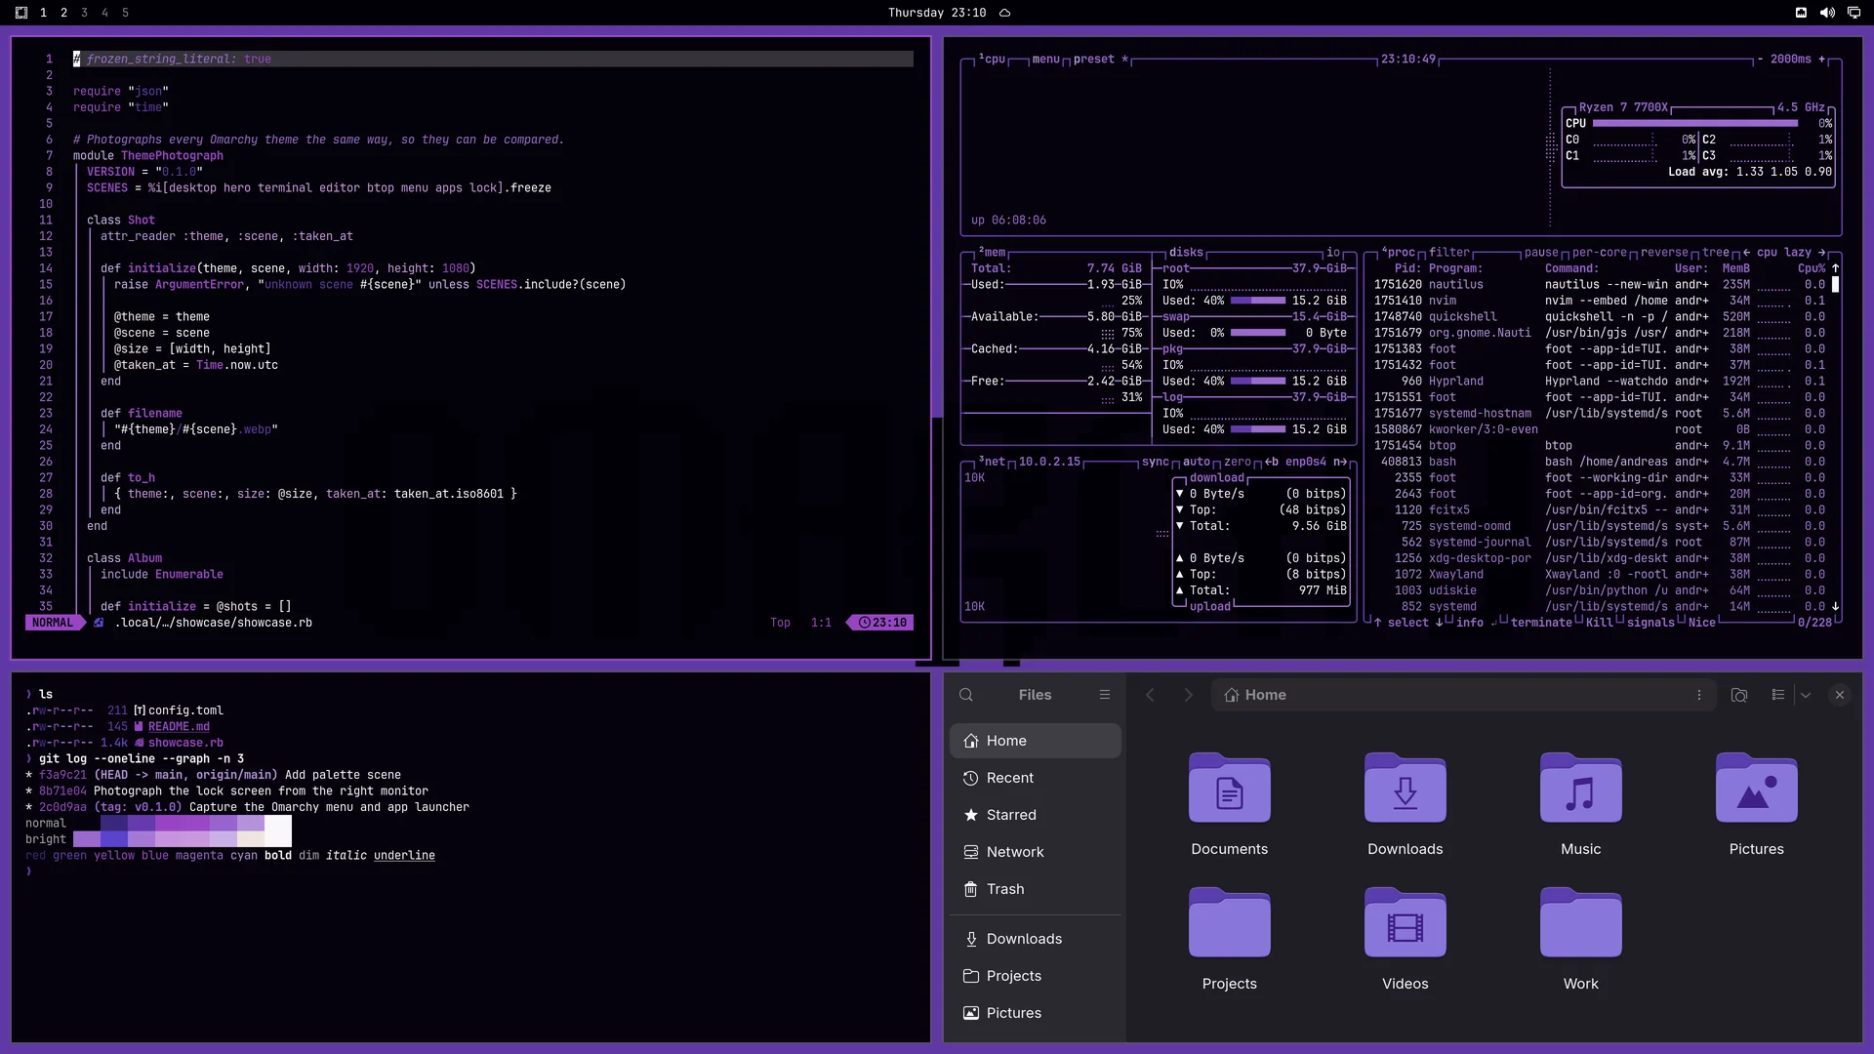Click the volume speaker icon in top bar
Screen dimensions: 1874x1054
[x=1827, y=13]
